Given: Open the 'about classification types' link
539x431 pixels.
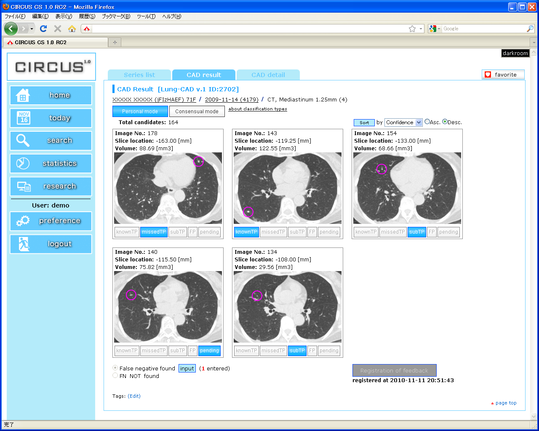Looking at the screenshot, I should (257, 109).
